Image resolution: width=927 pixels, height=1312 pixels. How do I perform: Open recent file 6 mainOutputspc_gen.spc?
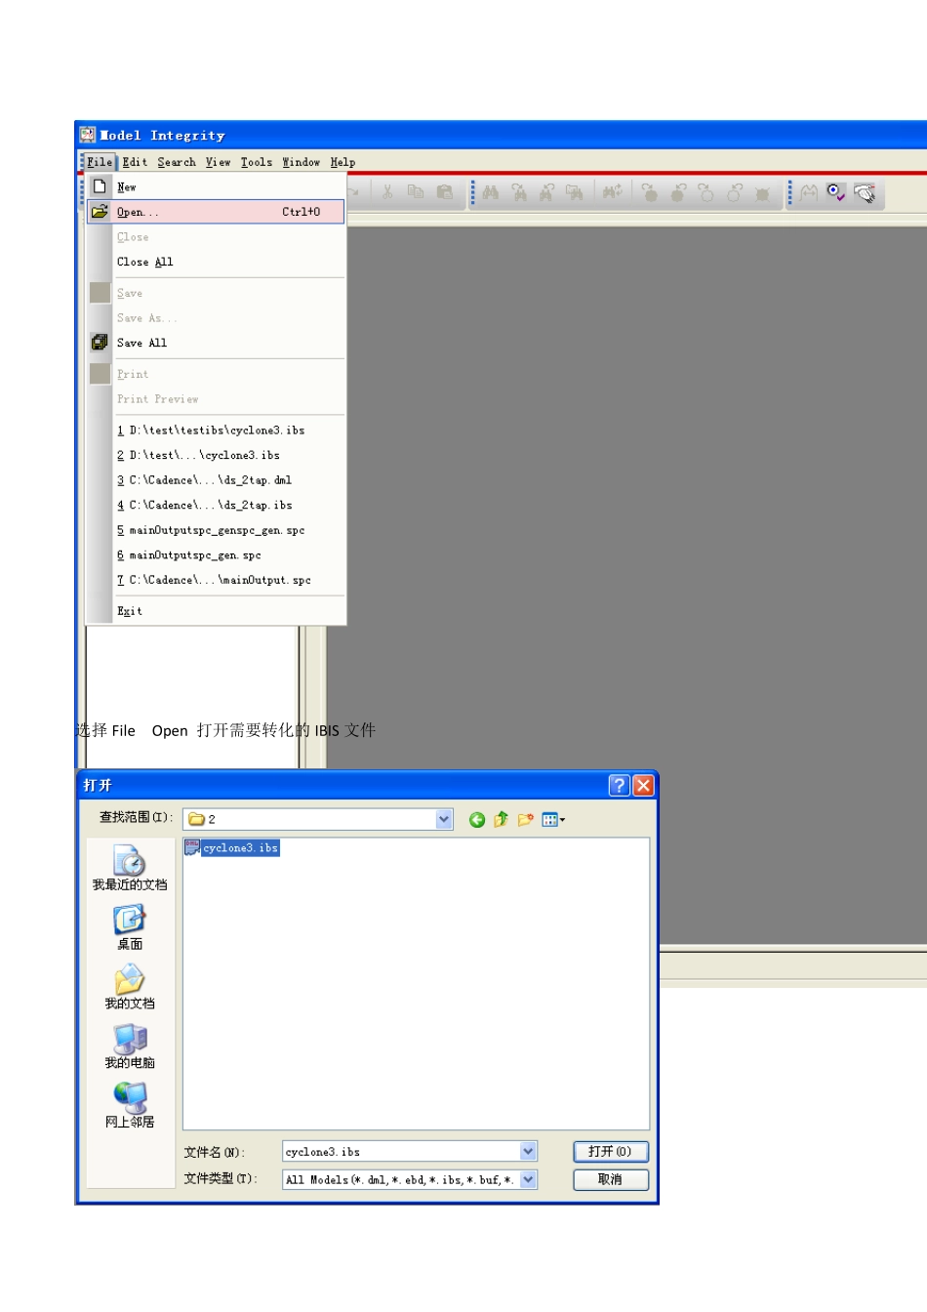216,554
